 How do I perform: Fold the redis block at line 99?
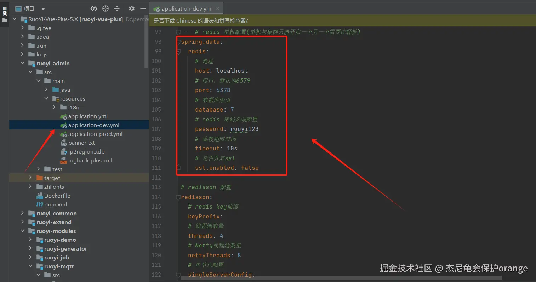coord(178,52)
